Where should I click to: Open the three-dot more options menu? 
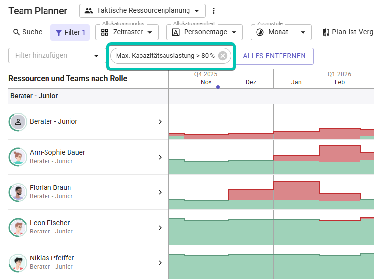[x=213, y=11]
